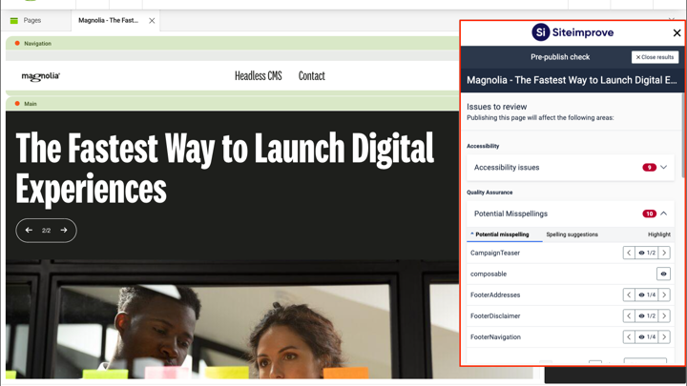Image resolution: width=687 pixels, height=386 pixels.
Task: Show the previous hero carousel slide
Action: pyautogui.click(x=29, y=231)
